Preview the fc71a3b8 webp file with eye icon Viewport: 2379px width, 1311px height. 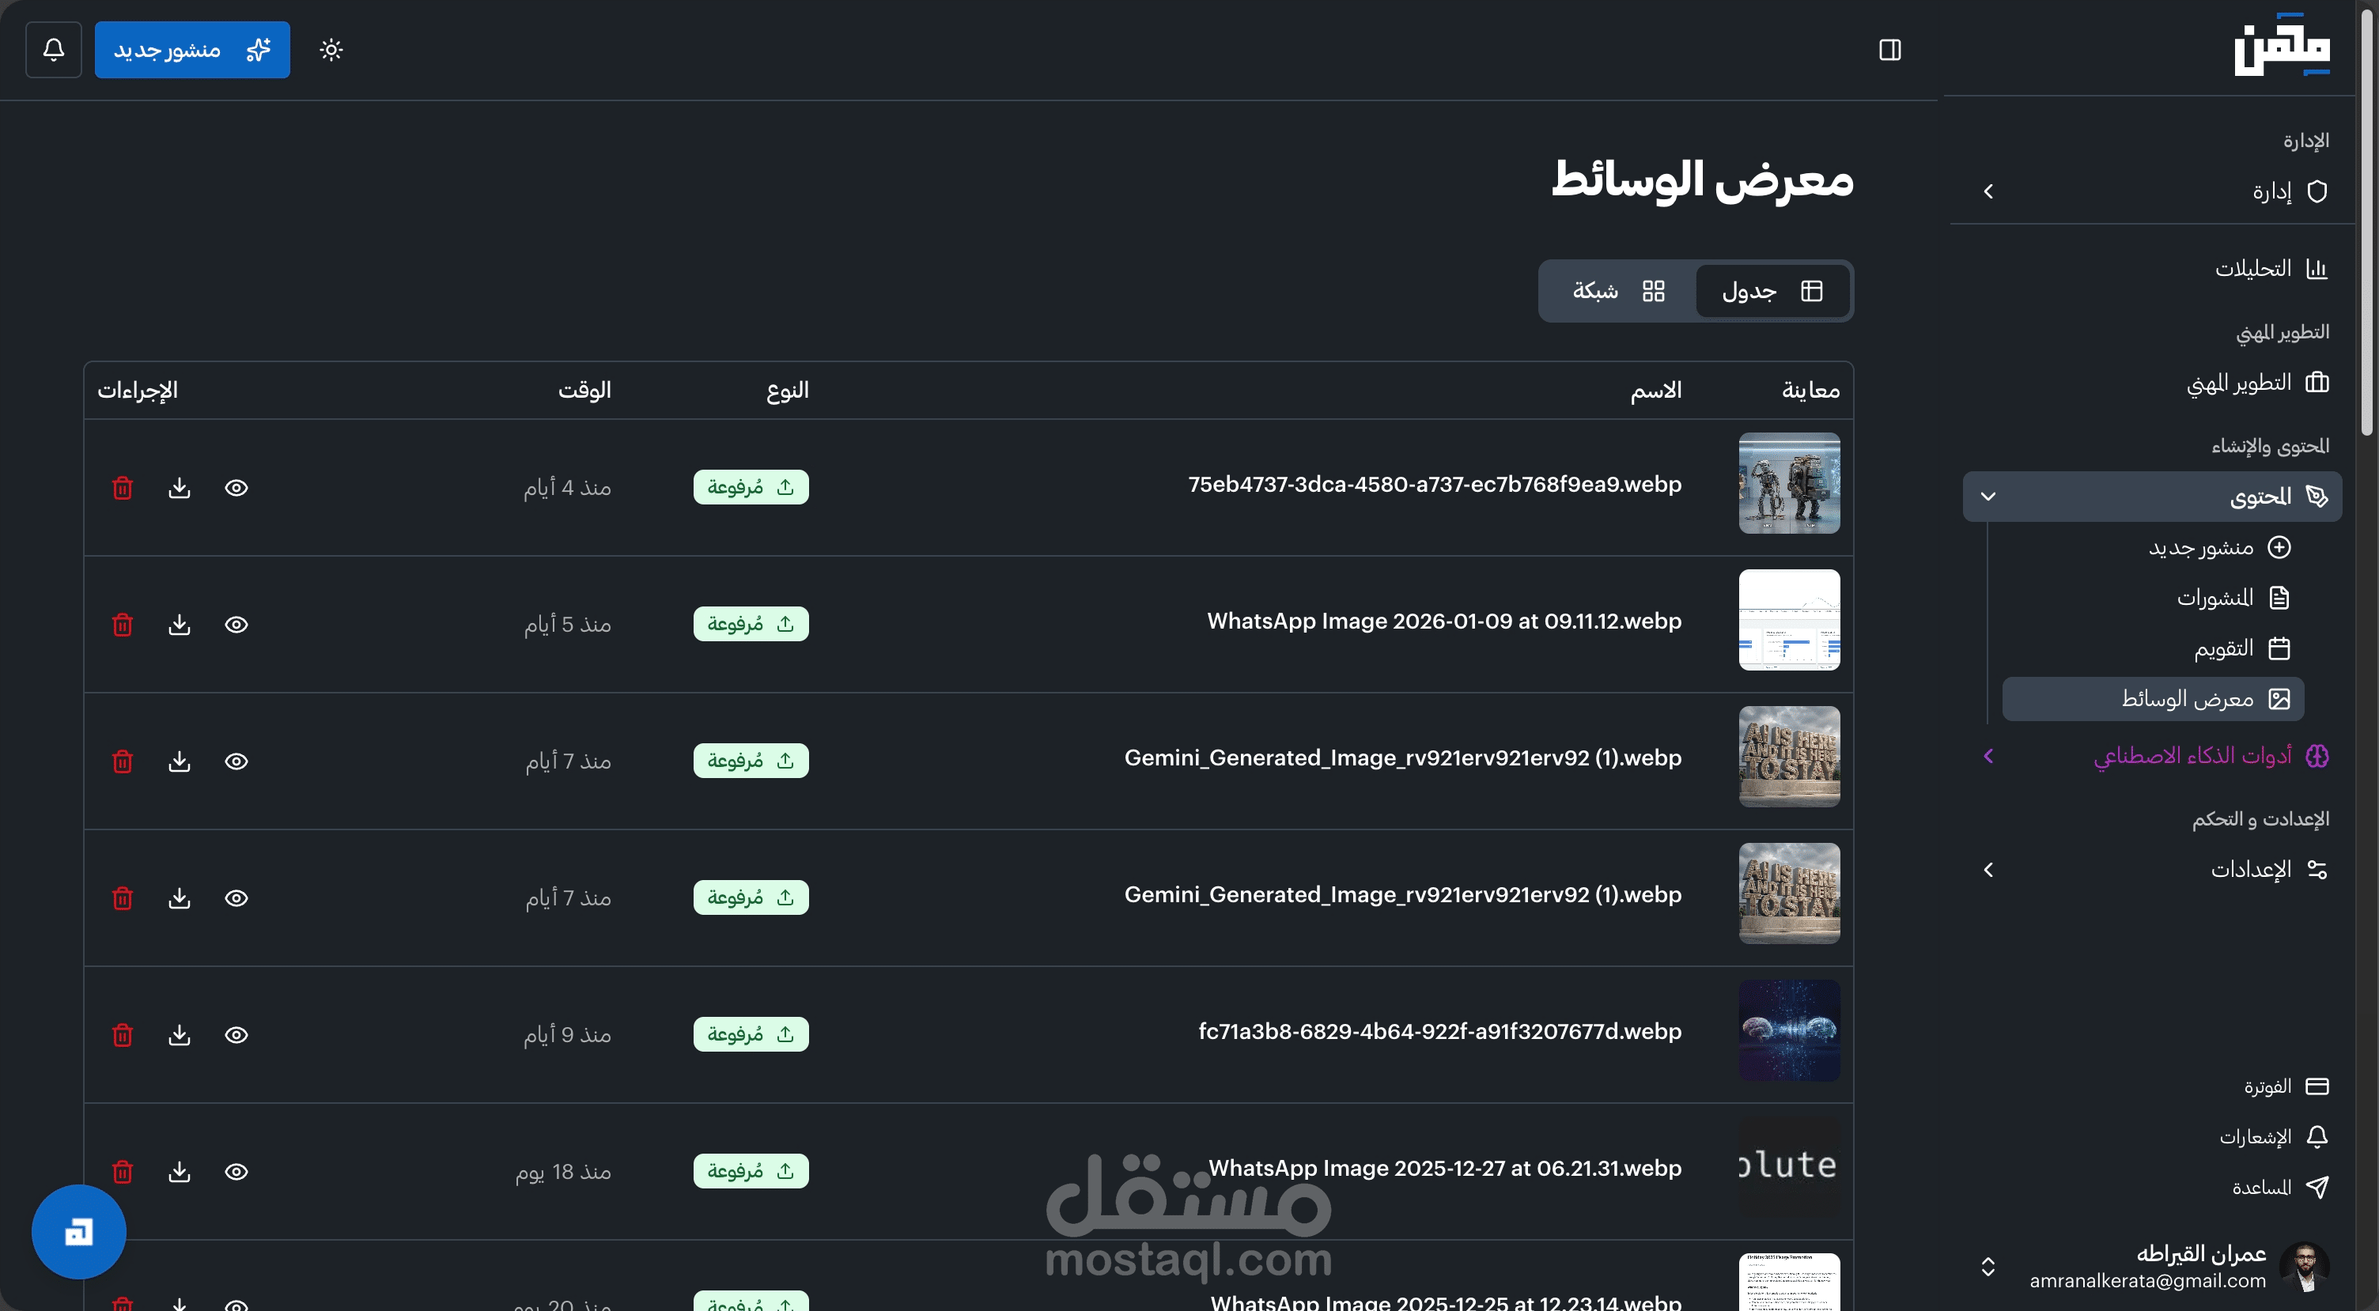click(x=236, y=1034)
